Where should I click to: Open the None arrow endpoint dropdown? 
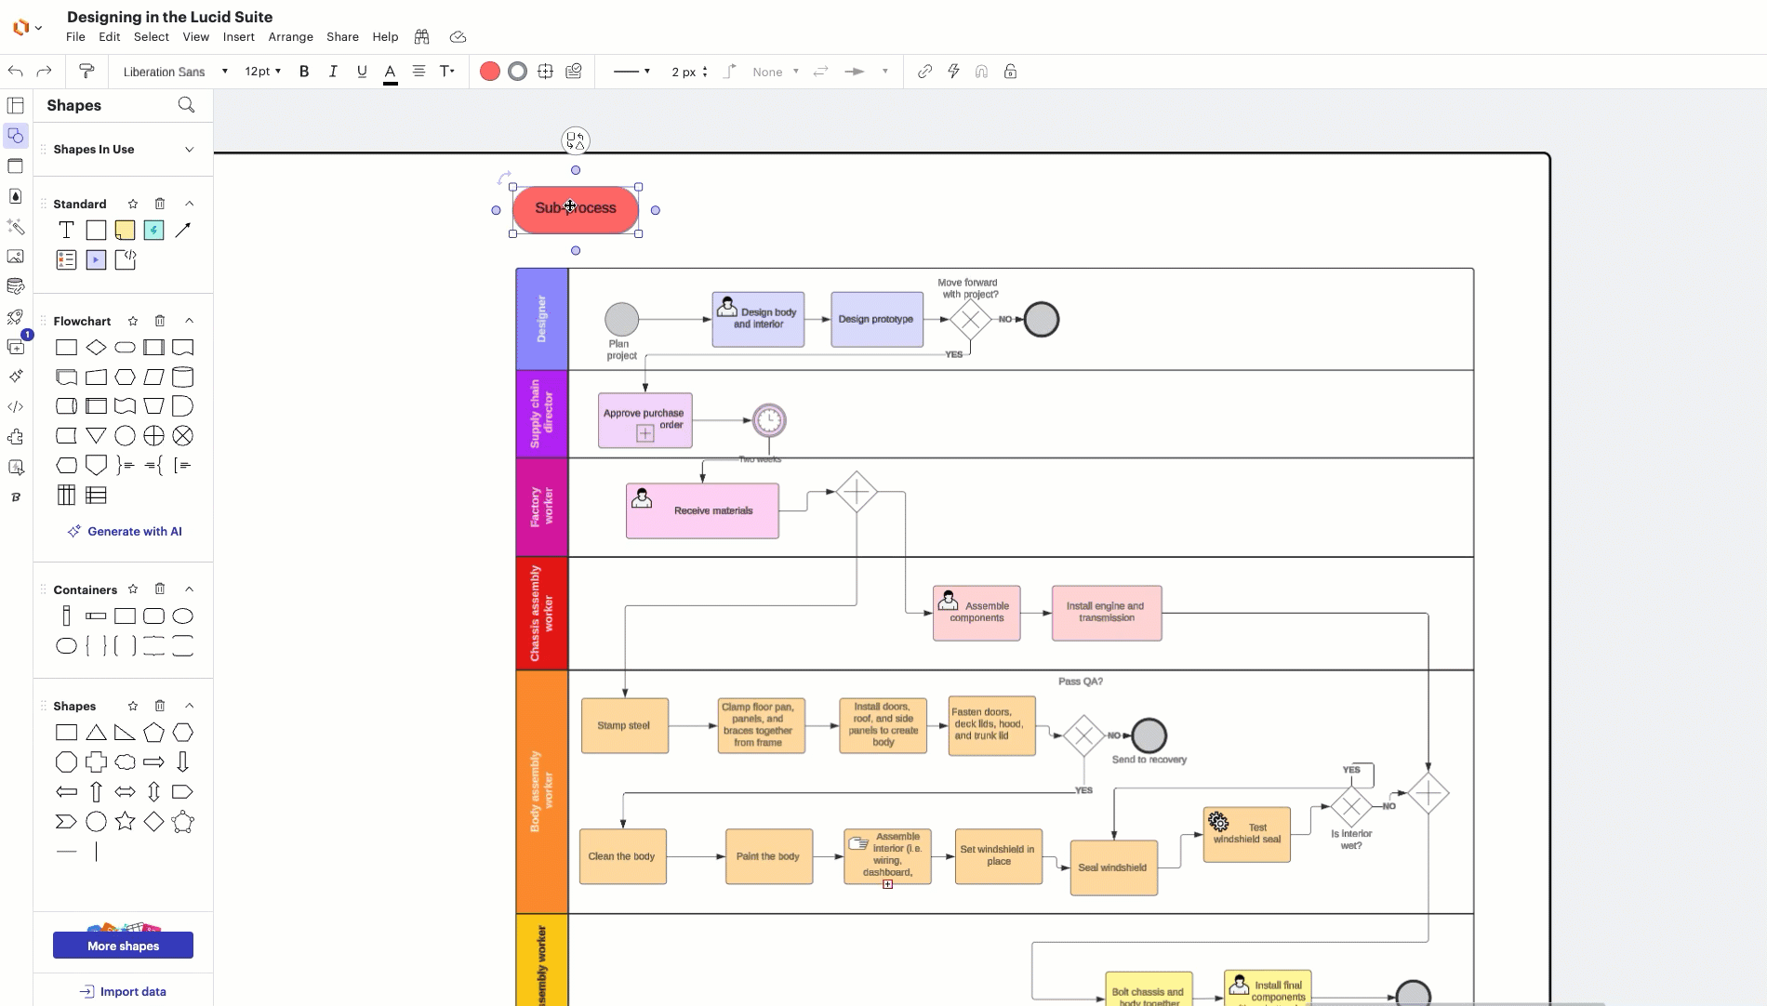pos(776,72)
